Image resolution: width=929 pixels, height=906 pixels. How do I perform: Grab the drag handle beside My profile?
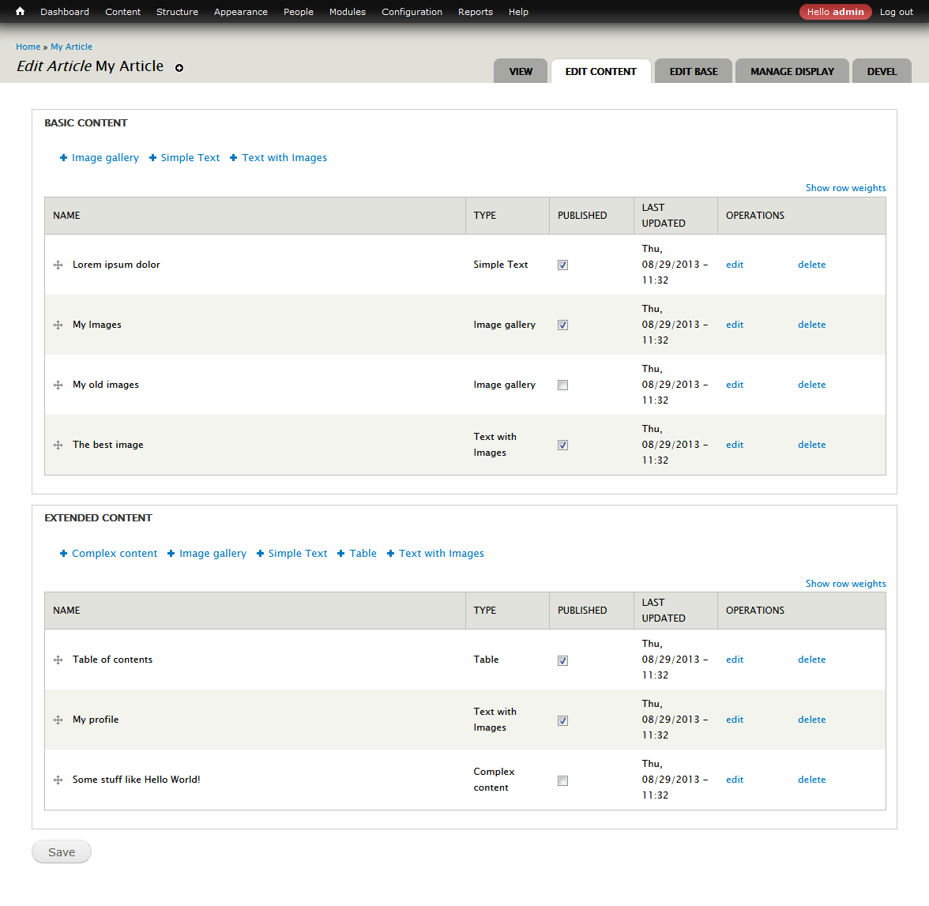58,720
